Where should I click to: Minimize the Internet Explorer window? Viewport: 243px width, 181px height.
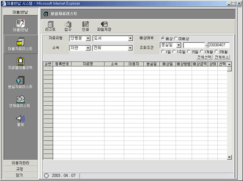click(229, 3)
